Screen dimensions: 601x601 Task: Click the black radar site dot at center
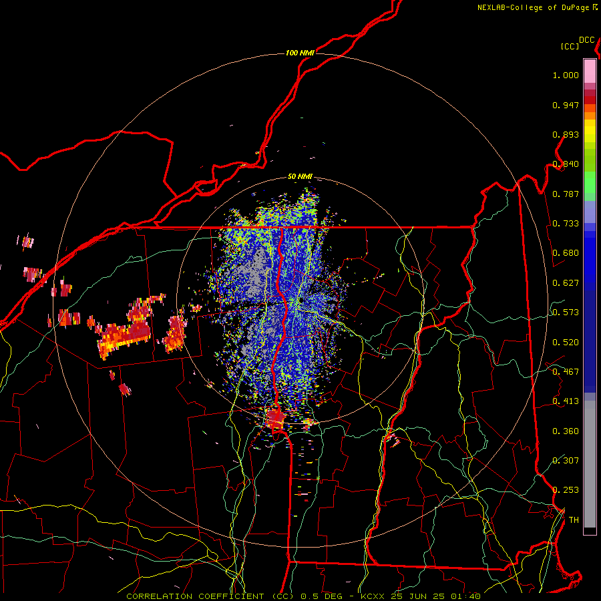302,301
